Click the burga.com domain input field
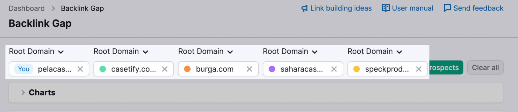Viewport: 518px width, 112px height. (218, 69)
